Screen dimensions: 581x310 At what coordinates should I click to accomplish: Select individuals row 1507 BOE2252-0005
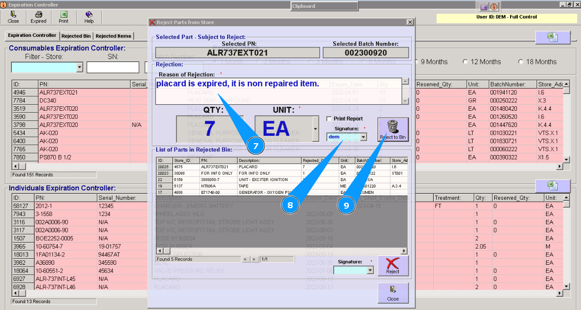coord(287,239)
